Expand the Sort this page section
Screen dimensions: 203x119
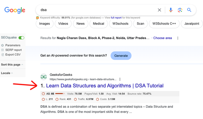(x=12, y=65)
